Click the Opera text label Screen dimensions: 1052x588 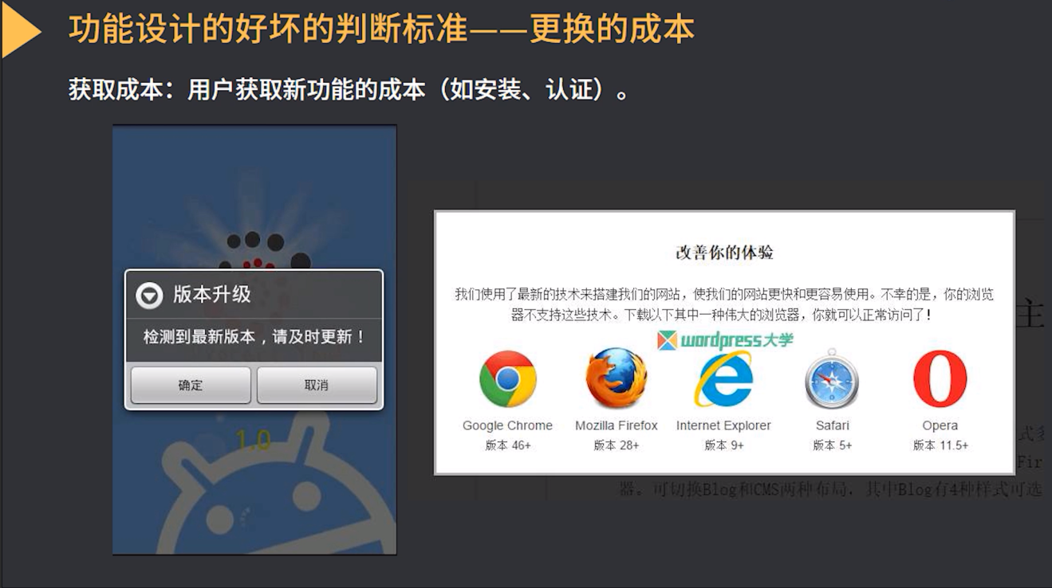(x=940, y=425)
